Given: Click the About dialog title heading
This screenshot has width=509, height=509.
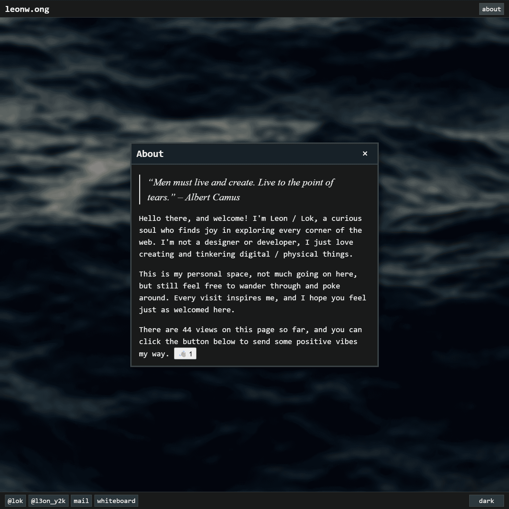Looking at the screenshot, I should coord(150,154).
